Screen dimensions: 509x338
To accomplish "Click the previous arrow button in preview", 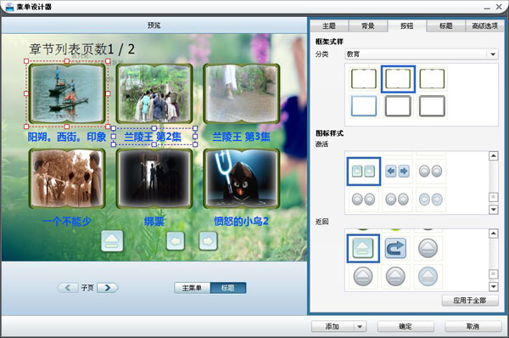I will (176, 241).
